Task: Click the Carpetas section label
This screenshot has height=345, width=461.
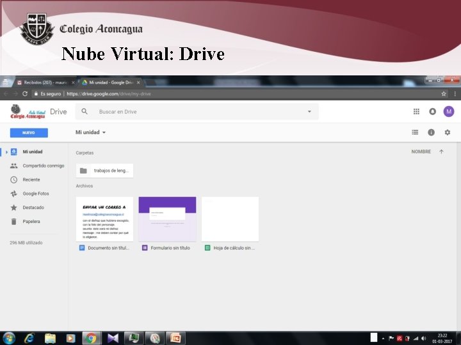Action: (x=85, y=153)
